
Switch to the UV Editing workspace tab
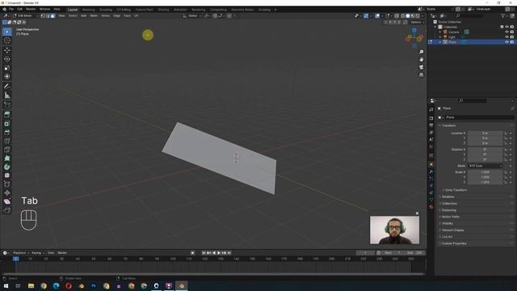click(124, 10)
